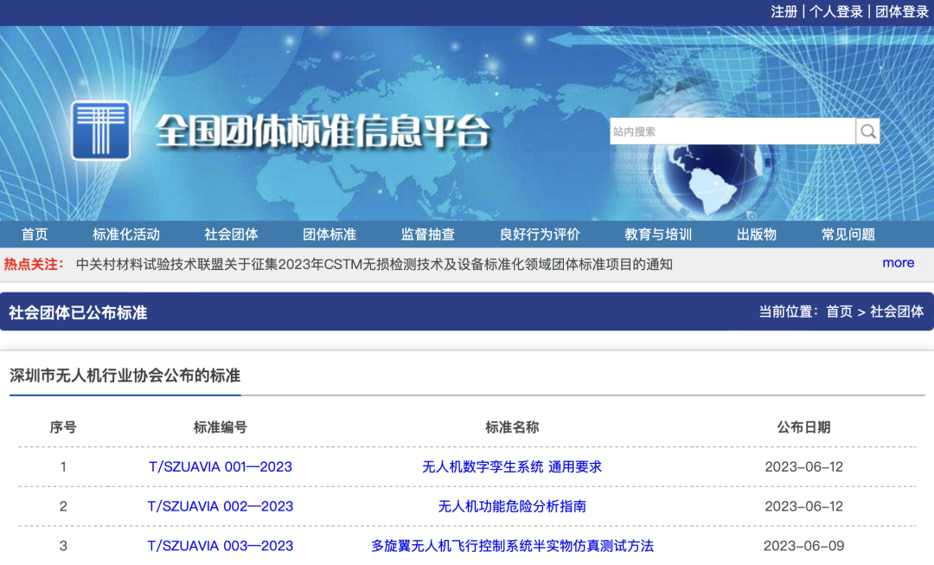Open the 团体标准 menu item
934x565 pixels.
[329, 234]
